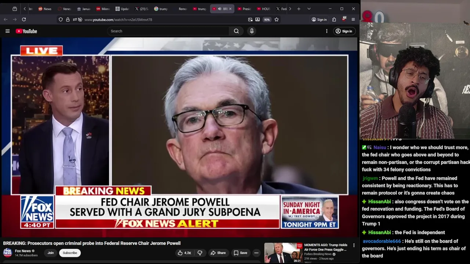
Task: Click the Fox News live video player
Action: pyautogui.click(x=179, y=137)
